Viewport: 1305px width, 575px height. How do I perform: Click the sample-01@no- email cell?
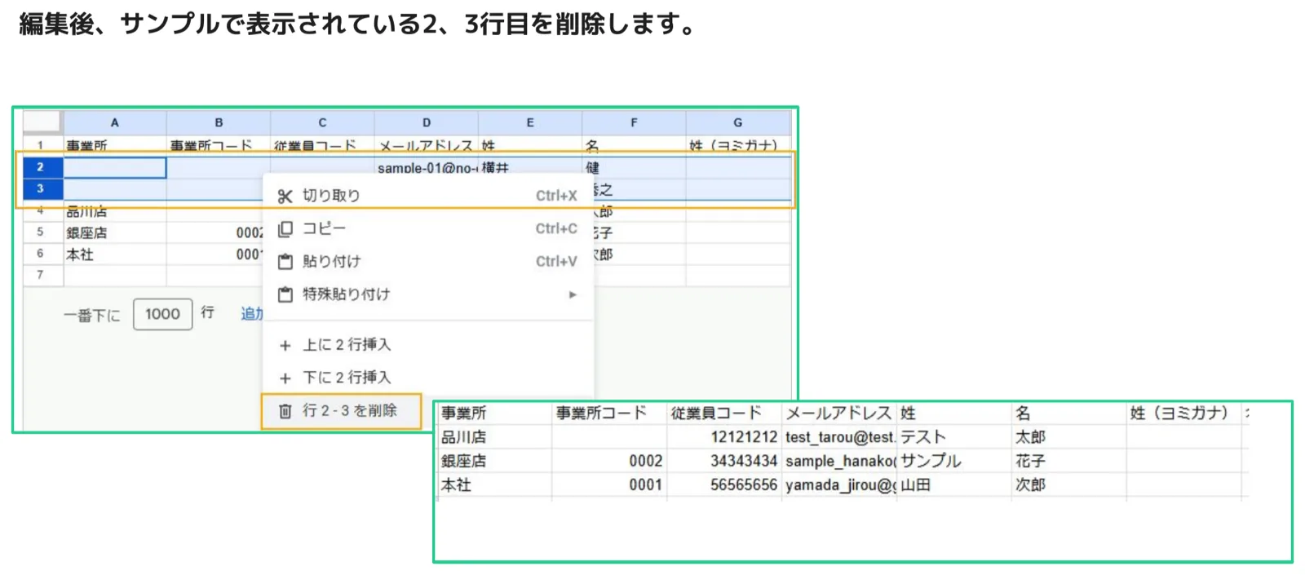(426, 168)
